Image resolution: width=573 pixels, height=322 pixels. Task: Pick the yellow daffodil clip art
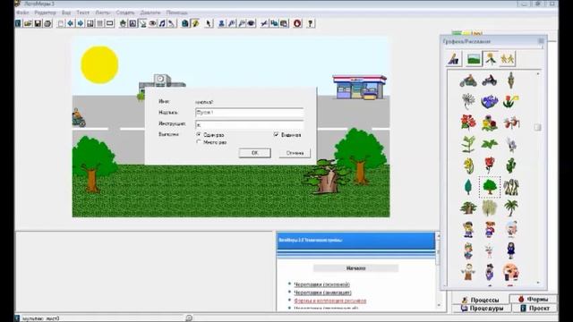click(468, 165)
